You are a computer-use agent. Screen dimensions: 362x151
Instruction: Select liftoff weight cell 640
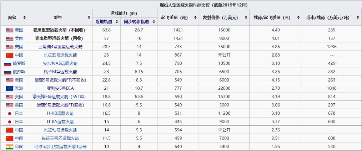tap(178, 147)
